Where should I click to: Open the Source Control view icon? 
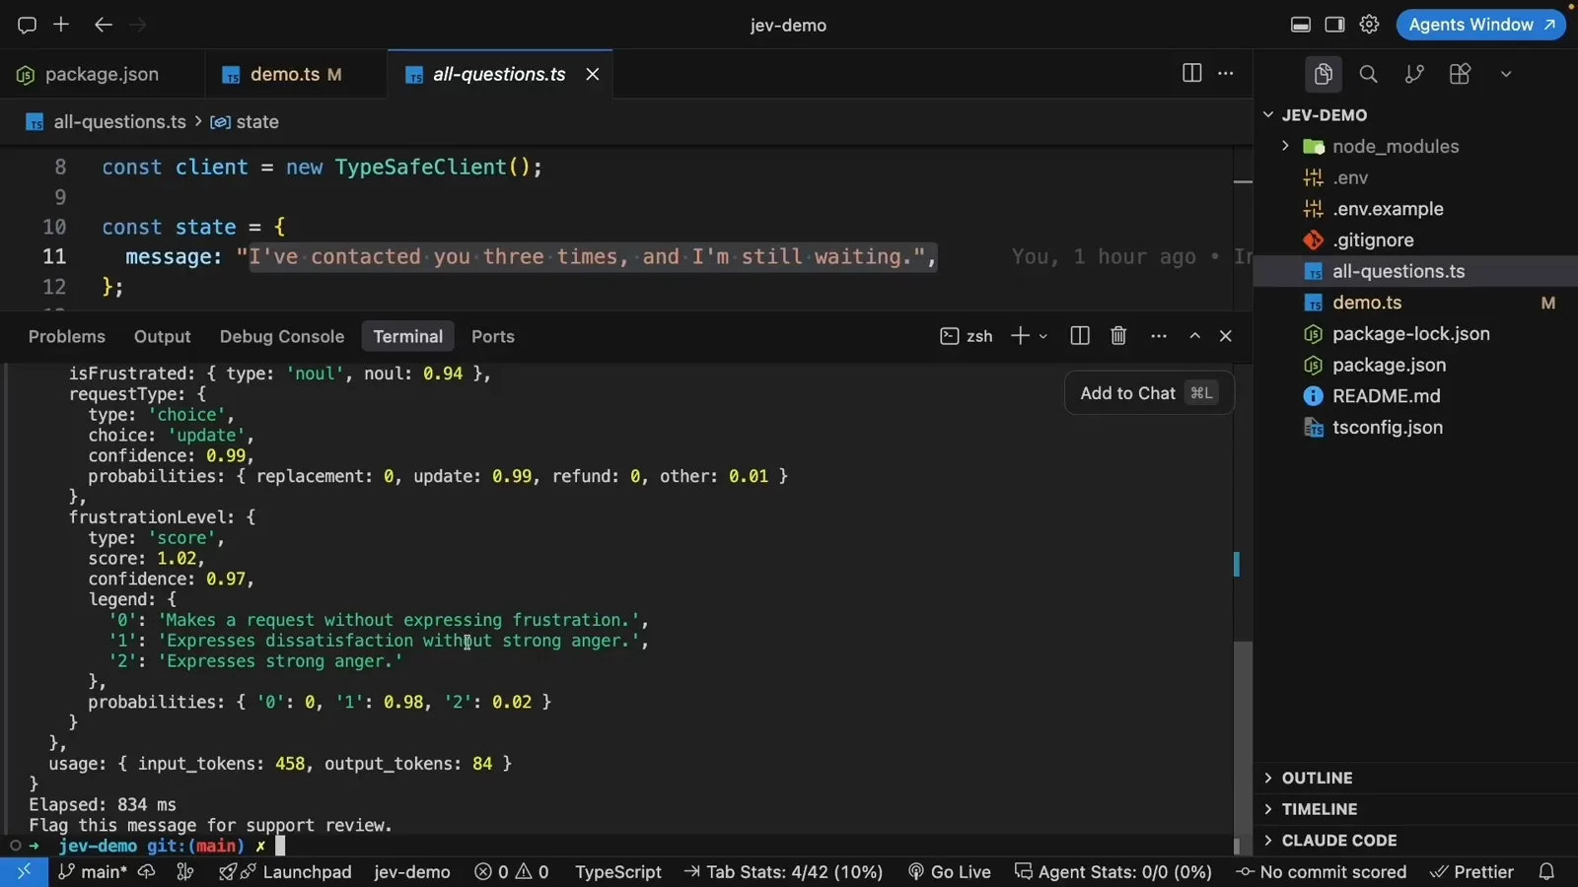(x=1414, y=74)
